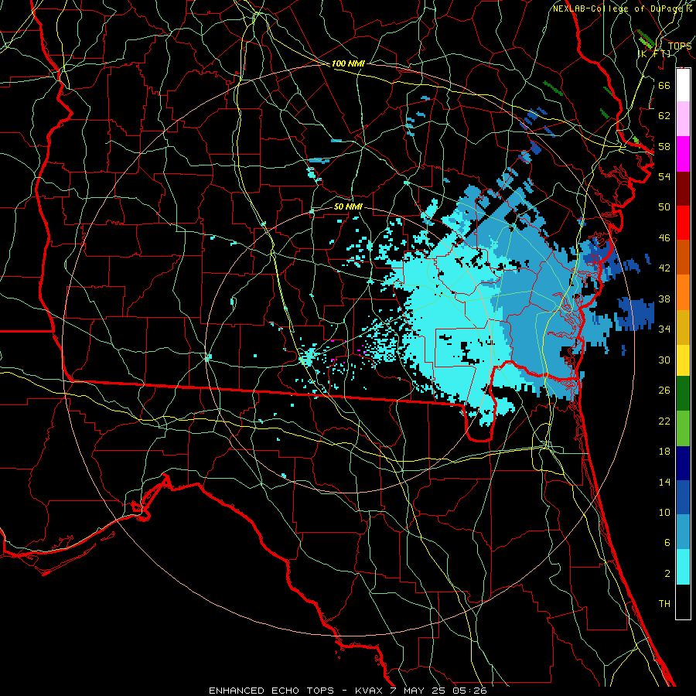Click the light pink legend swatch
696x696 pixels.
(x=683, y=119)
